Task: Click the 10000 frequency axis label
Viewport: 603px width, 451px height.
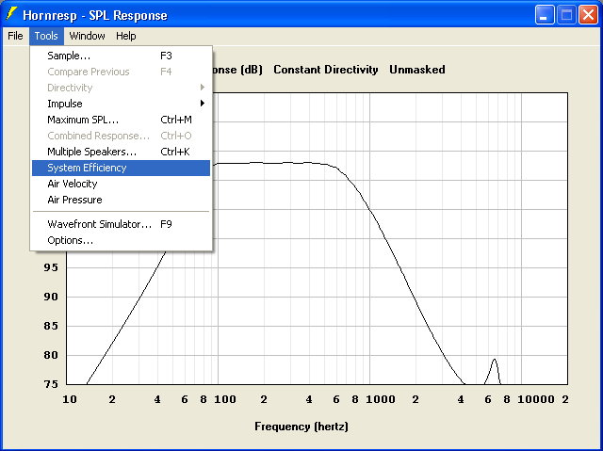Action: 536,399
